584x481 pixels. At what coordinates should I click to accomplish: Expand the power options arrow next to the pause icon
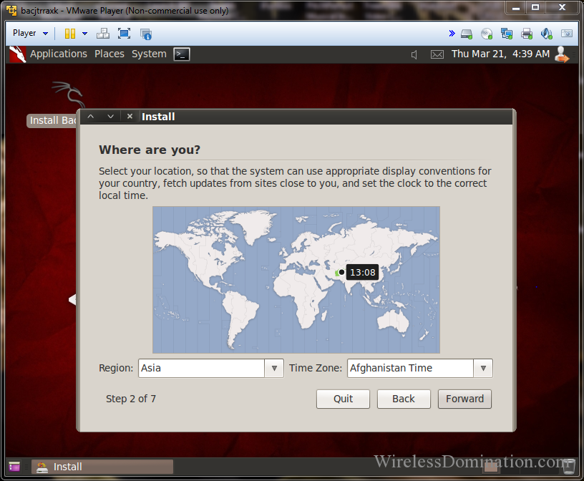(85, 34)
